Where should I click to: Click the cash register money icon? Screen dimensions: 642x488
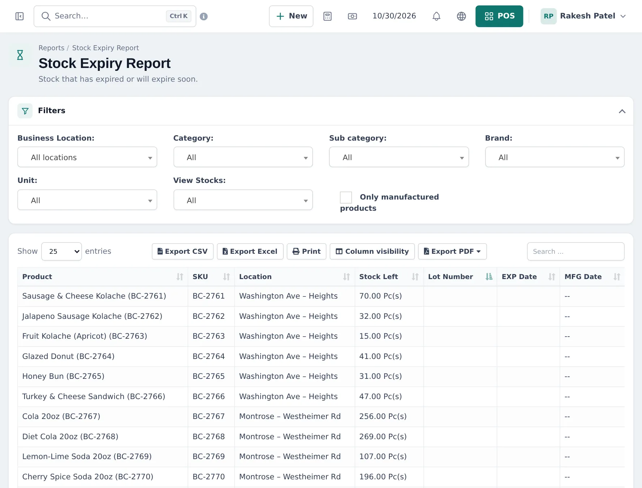pos(352,16)
